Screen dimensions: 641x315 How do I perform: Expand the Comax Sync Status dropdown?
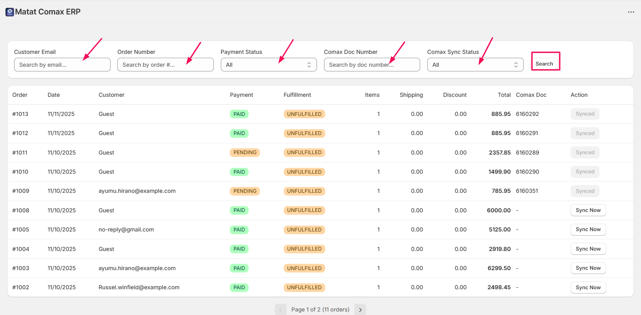(475, 65)
